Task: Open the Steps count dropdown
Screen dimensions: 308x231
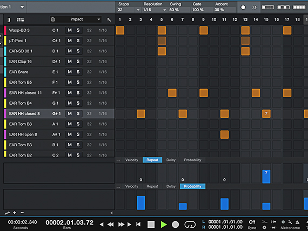Action: tap(138, 10)
